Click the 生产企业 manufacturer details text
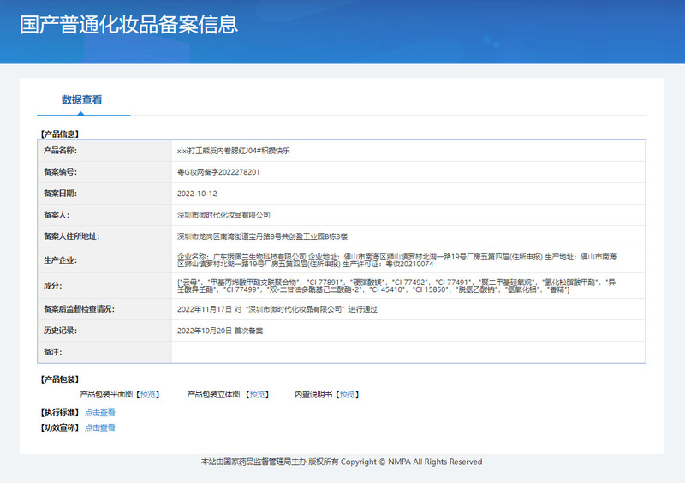 tap(396, 260)
